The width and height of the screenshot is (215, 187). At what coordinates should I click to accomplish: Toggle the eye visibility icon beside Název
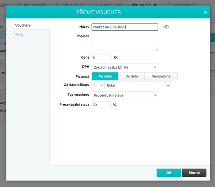point(166,27)
